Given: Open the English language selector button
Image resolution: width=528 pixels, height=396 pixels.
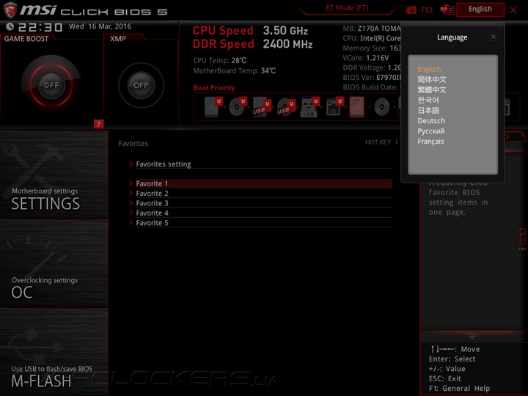Looking at the screenshot, I should (x=480, y=10).
